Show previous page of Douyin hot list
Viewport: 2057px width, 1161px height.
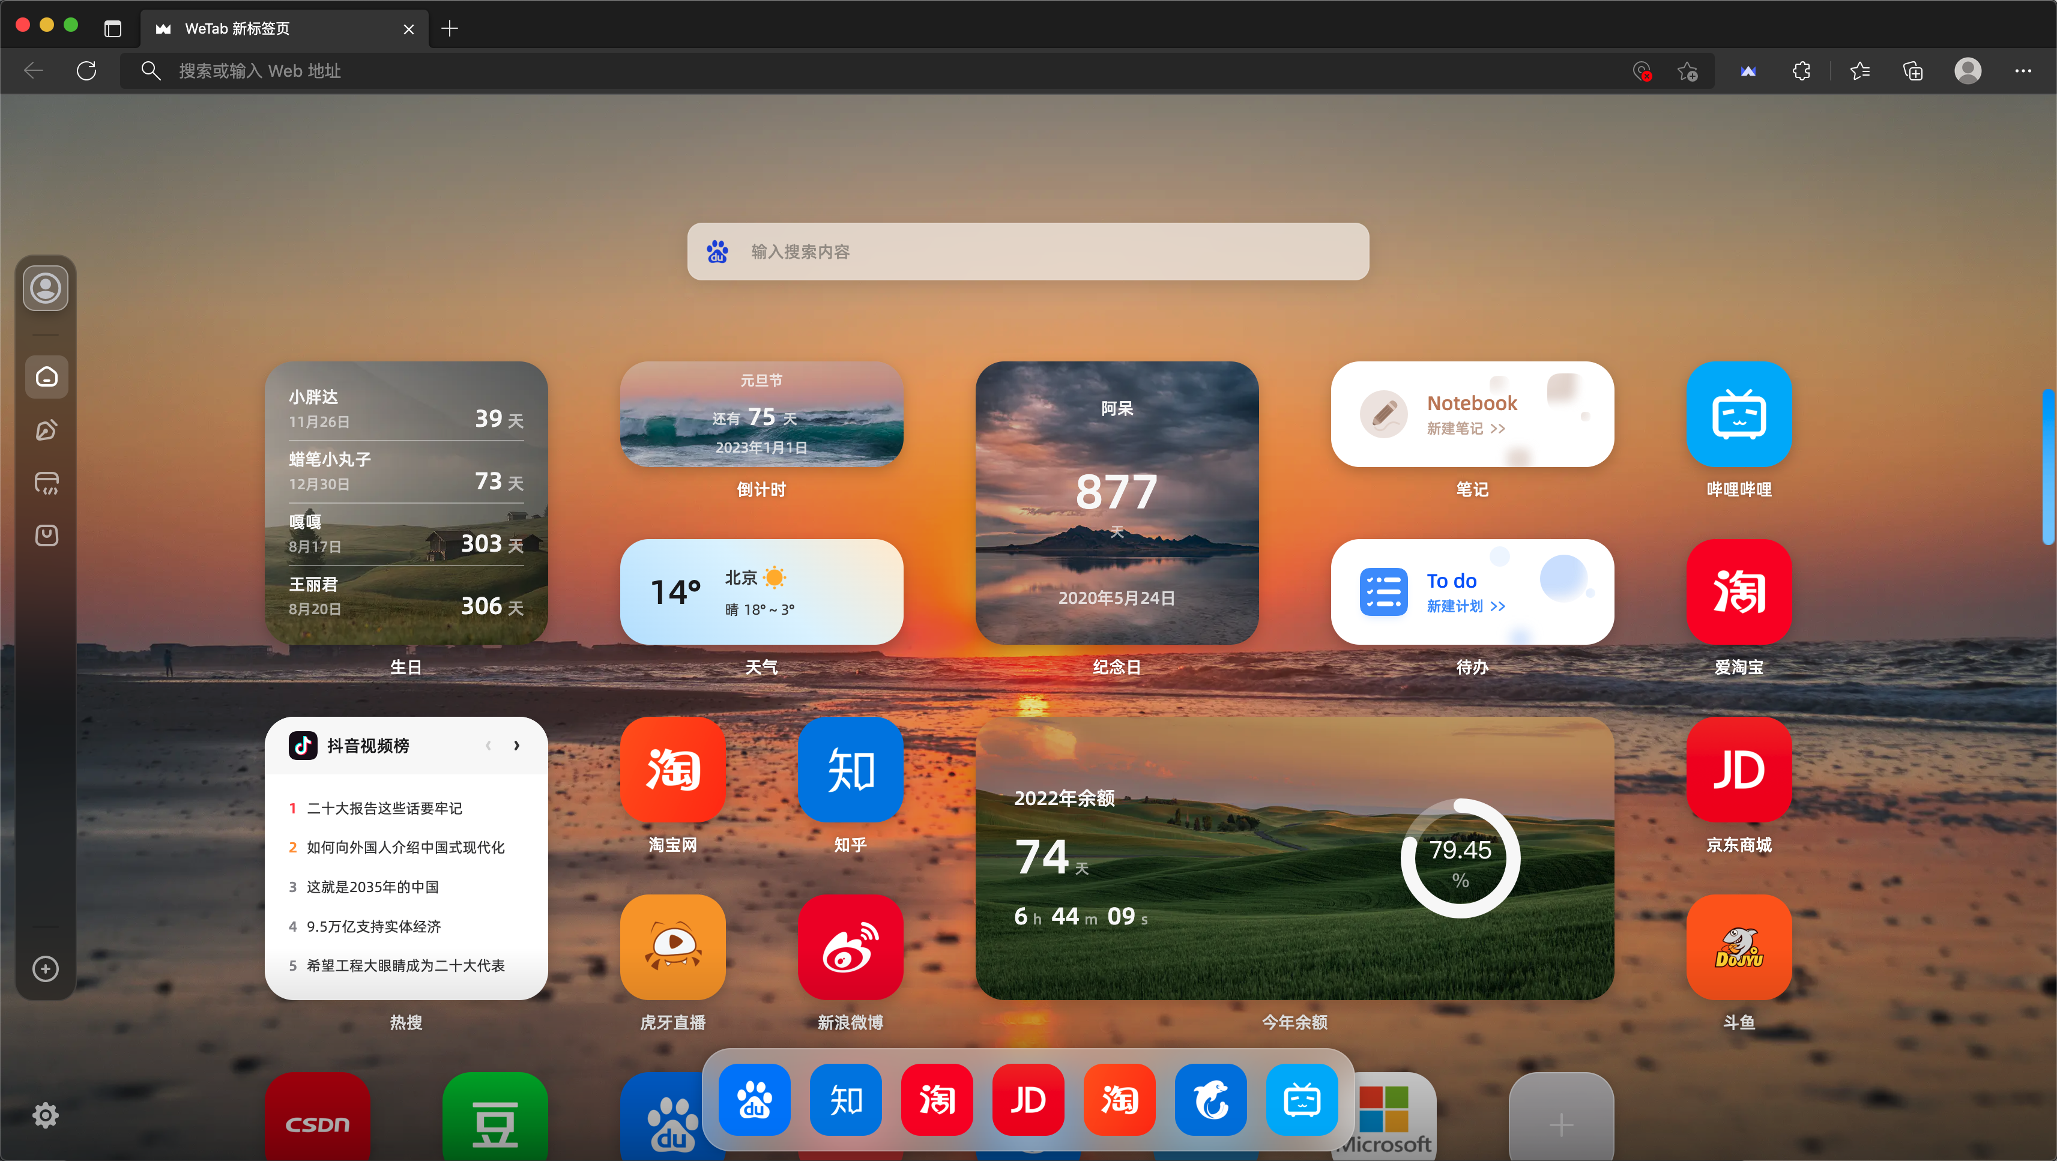point(488,745)
